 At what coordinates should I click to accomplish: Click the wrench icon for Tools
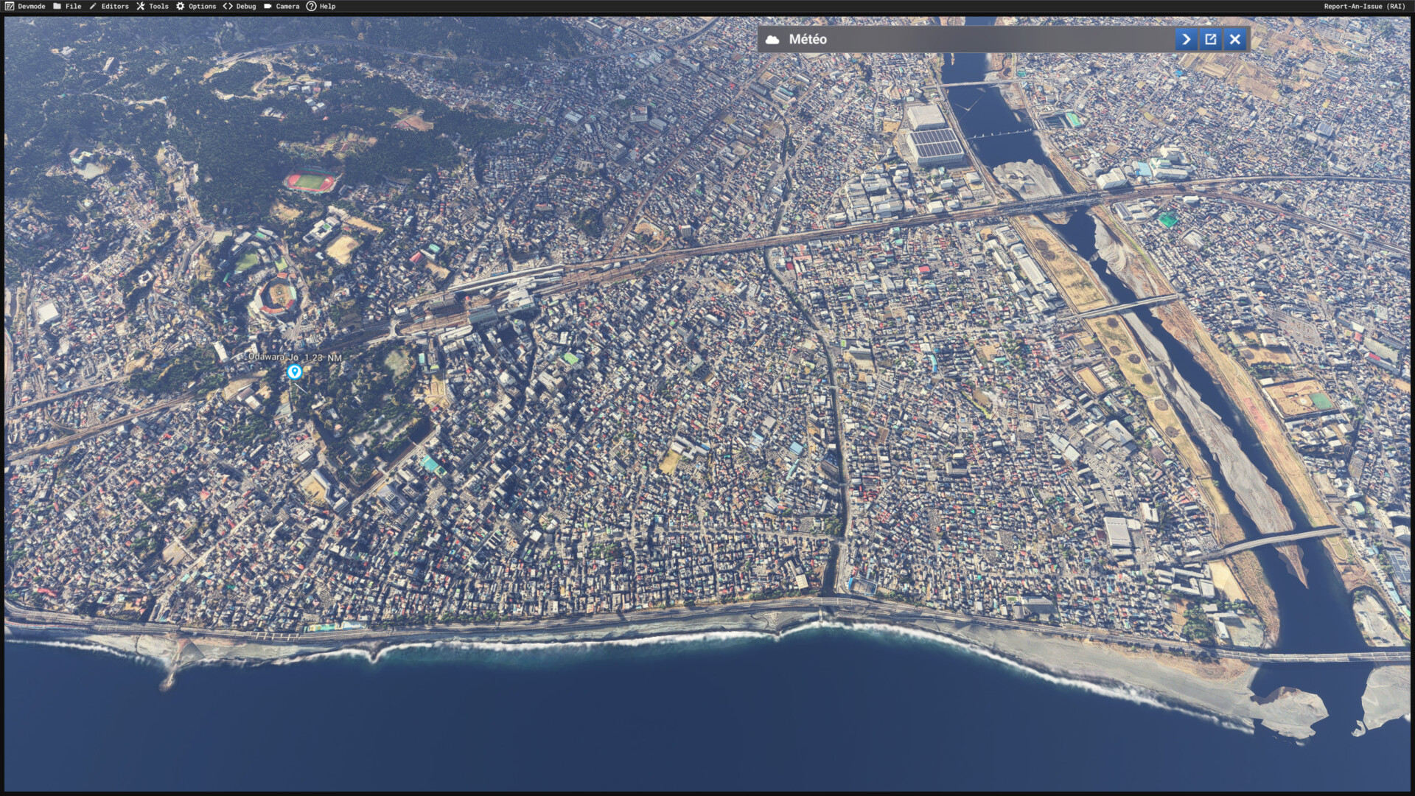[140, 6]
